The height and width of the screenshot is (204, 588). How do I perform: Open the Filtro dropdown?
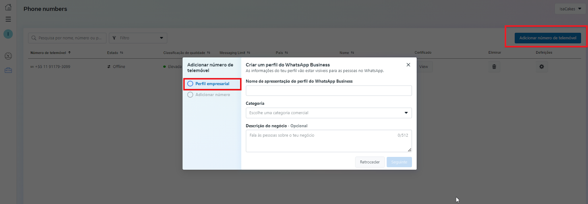coord(138,38)
